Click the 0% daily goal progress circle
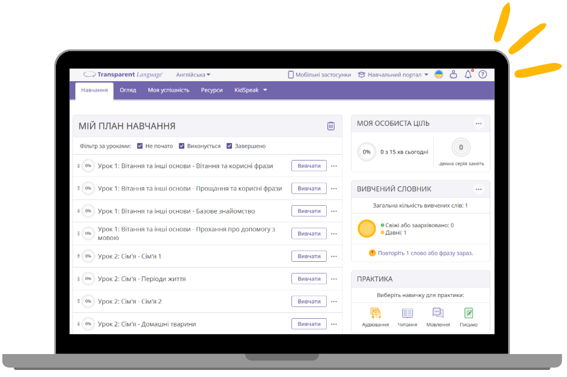The height and width of the screenshot is (377, 567). pyautogui.click(x=366, y=152)
